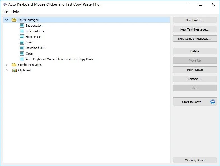Expand the Combo Messages folder
220x166 pixels.
click(x=7, y=65)
